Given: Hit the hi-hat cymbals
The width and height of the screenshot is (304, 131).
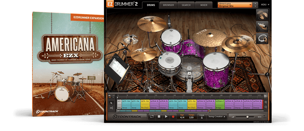Looking at the screenshot, I should pyautogui.click(x=144, y=54).
